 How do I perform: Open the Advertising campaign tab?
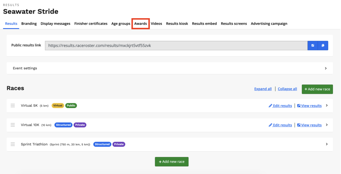pos(269,24)
